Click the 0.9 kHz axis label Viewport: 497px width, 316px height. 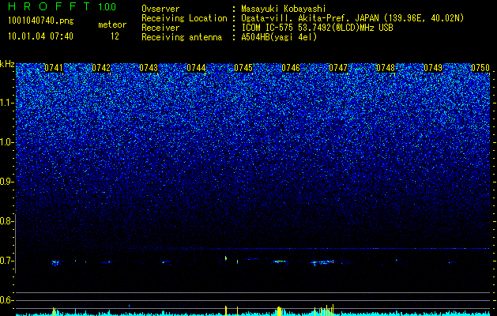tap(6, 182)
